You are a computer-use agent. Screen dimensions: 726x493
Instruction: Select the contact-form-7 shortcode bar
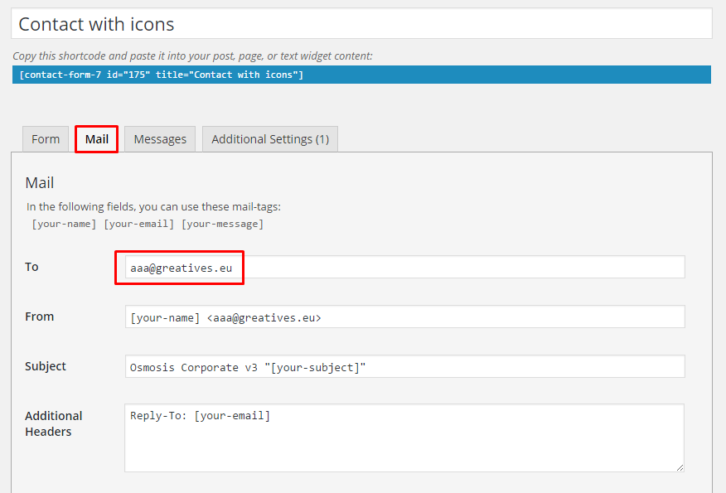pos(361,75)
